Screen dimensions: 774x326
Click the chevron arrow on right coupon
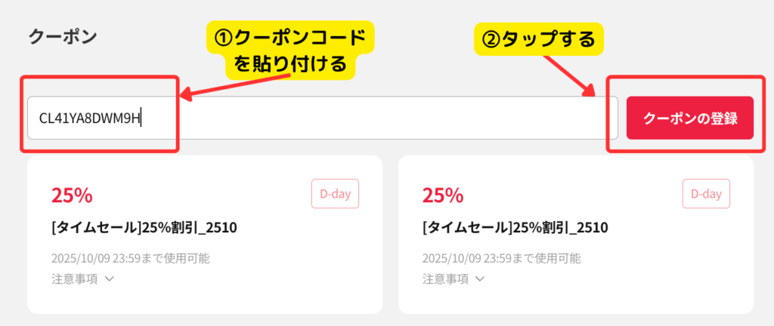coord(481,278)
